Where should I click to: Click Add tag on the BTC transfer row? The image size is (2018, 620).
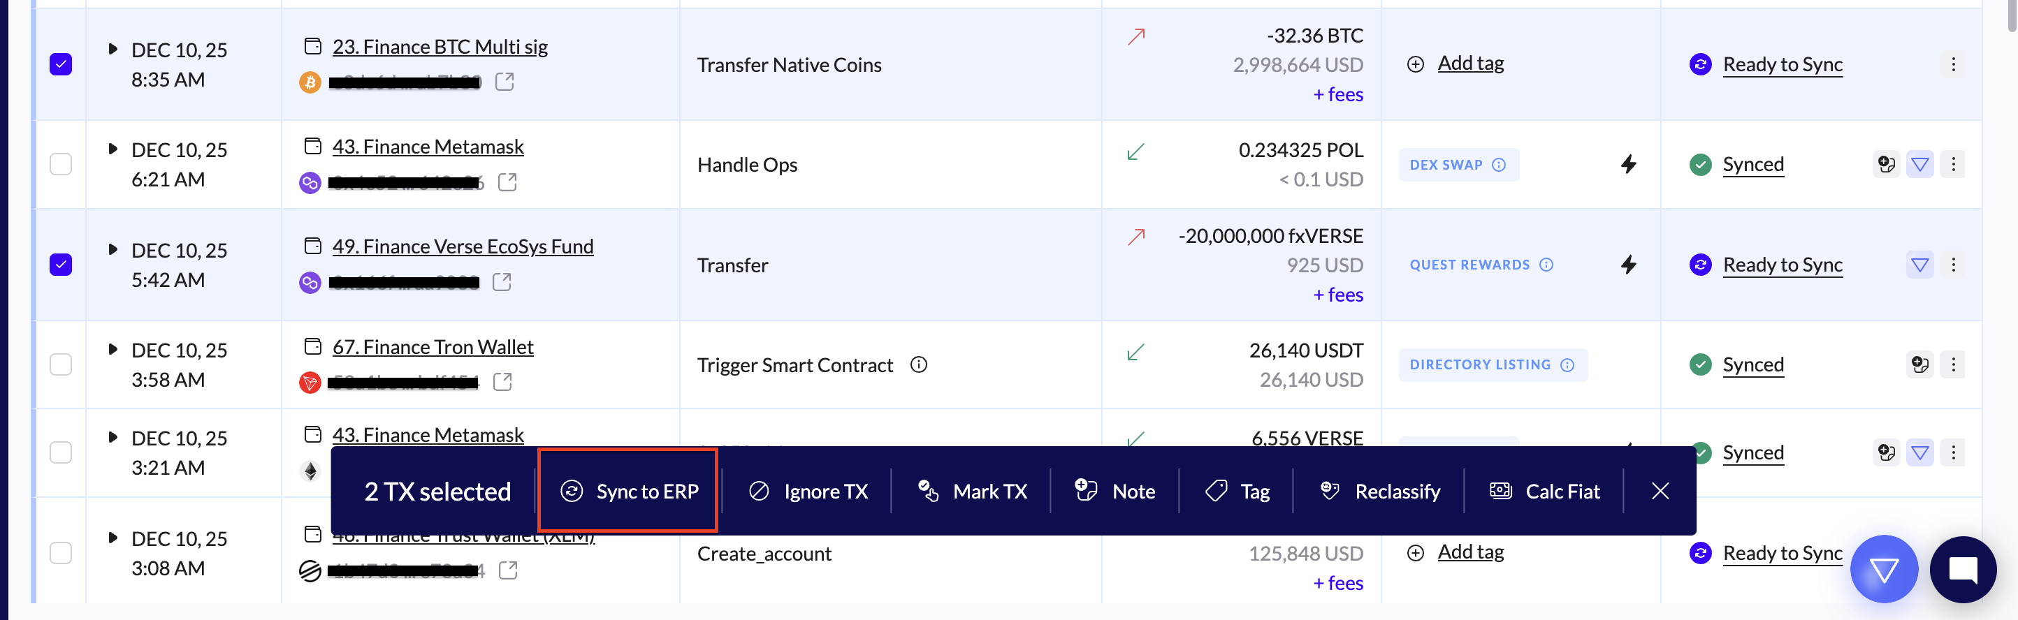click(x=1469, y=64)
